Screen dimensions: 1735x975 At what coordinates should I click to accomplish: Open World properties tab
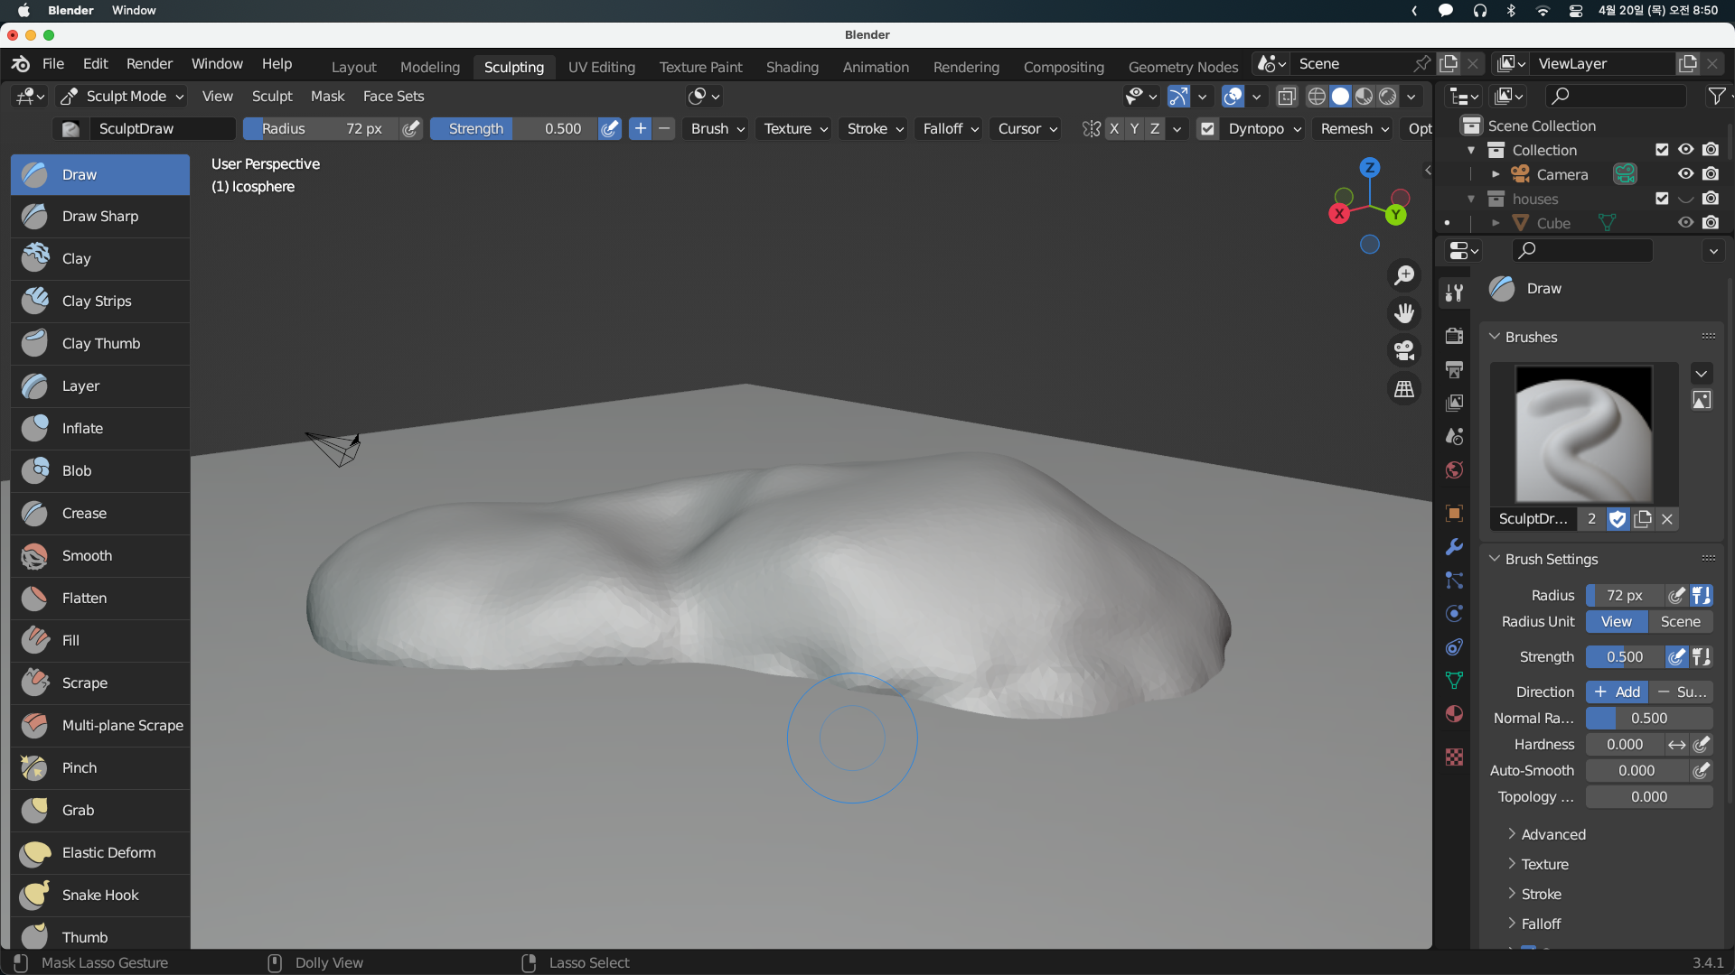(1454, 470)
